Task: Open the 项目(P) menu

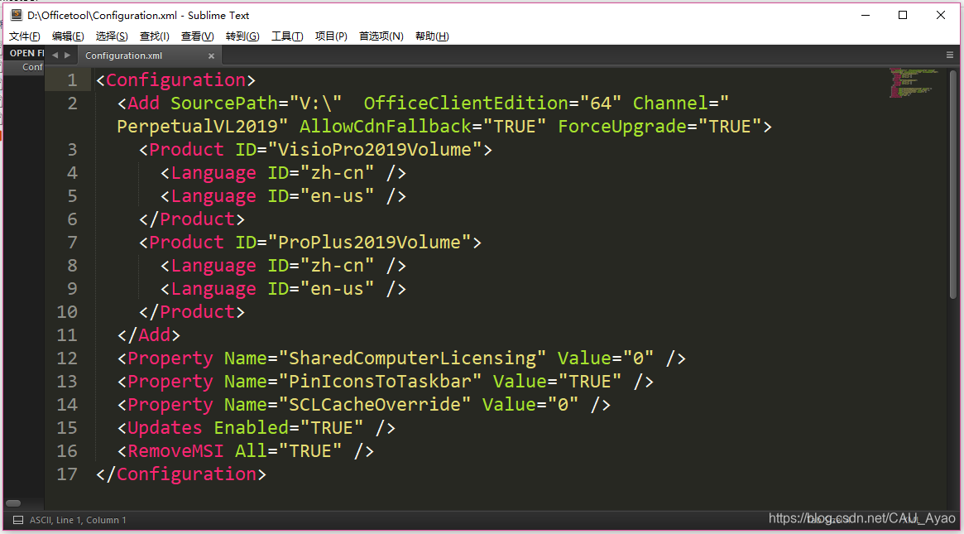Action: [x=331, y=36]
